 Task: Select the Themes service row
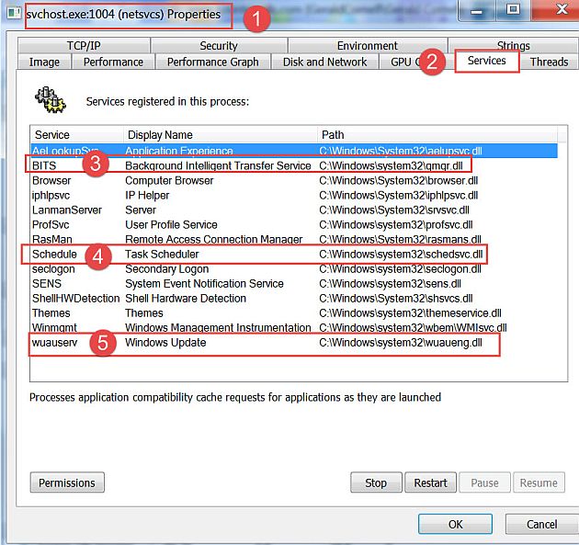[x=294, y=313]
